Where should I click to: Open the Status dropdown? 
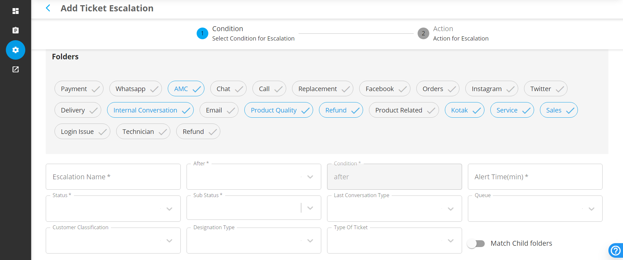pyautogui.click(x=113, y=209)
